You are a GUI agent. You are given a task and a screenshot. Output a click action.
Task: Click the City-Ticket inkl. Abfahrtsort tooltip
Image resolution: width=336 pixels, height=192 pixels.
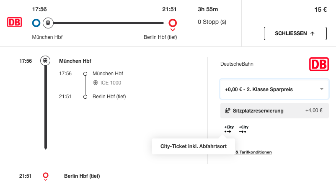[x=193, y=146]
